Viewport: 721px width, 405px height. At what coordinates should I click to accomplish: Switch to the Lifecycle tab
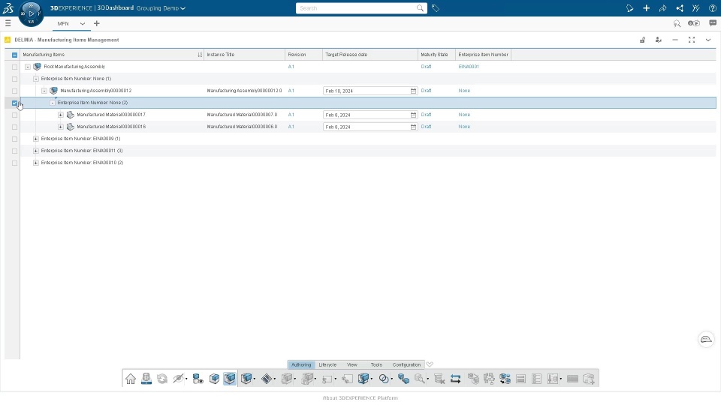tap(327, 364)
